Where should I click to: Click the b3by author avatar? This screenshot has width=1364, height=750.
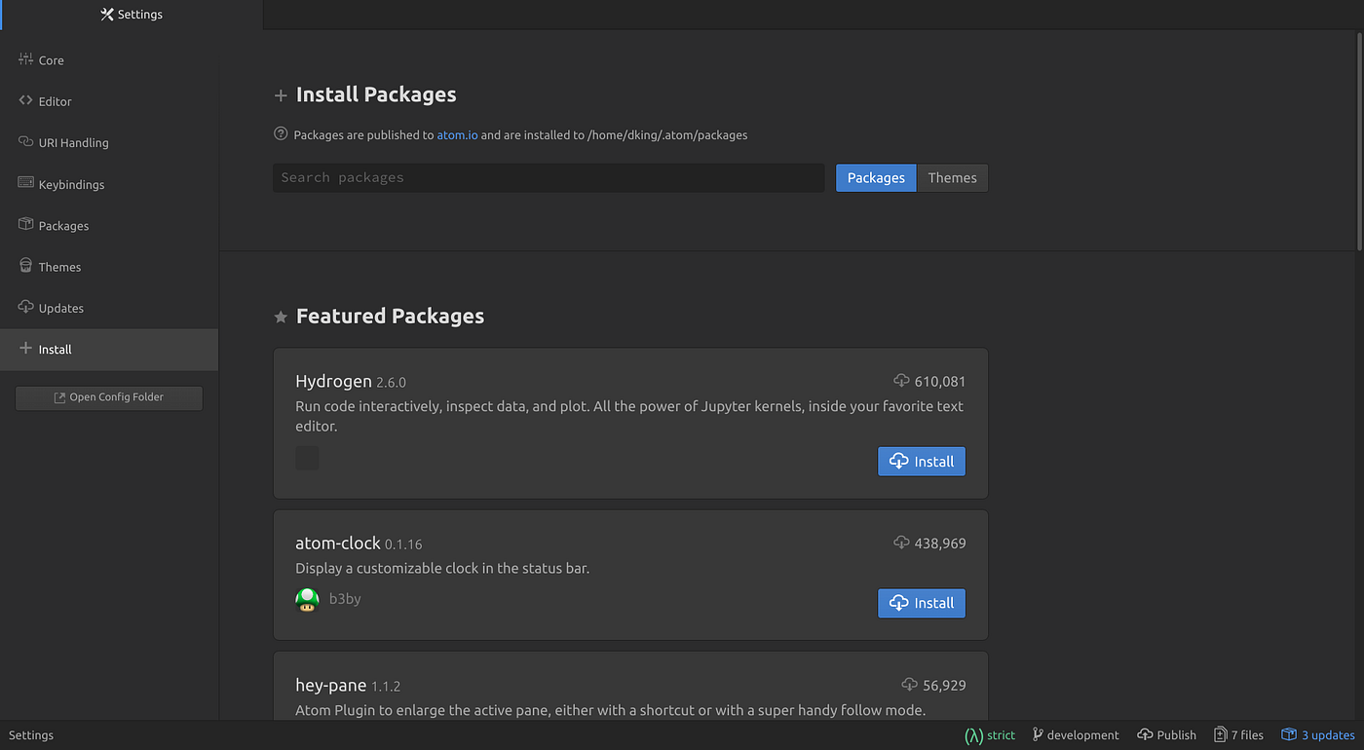307,600
